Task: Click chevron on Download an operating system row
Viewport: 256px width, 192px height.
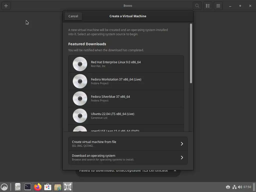Action: coord(182,157)
